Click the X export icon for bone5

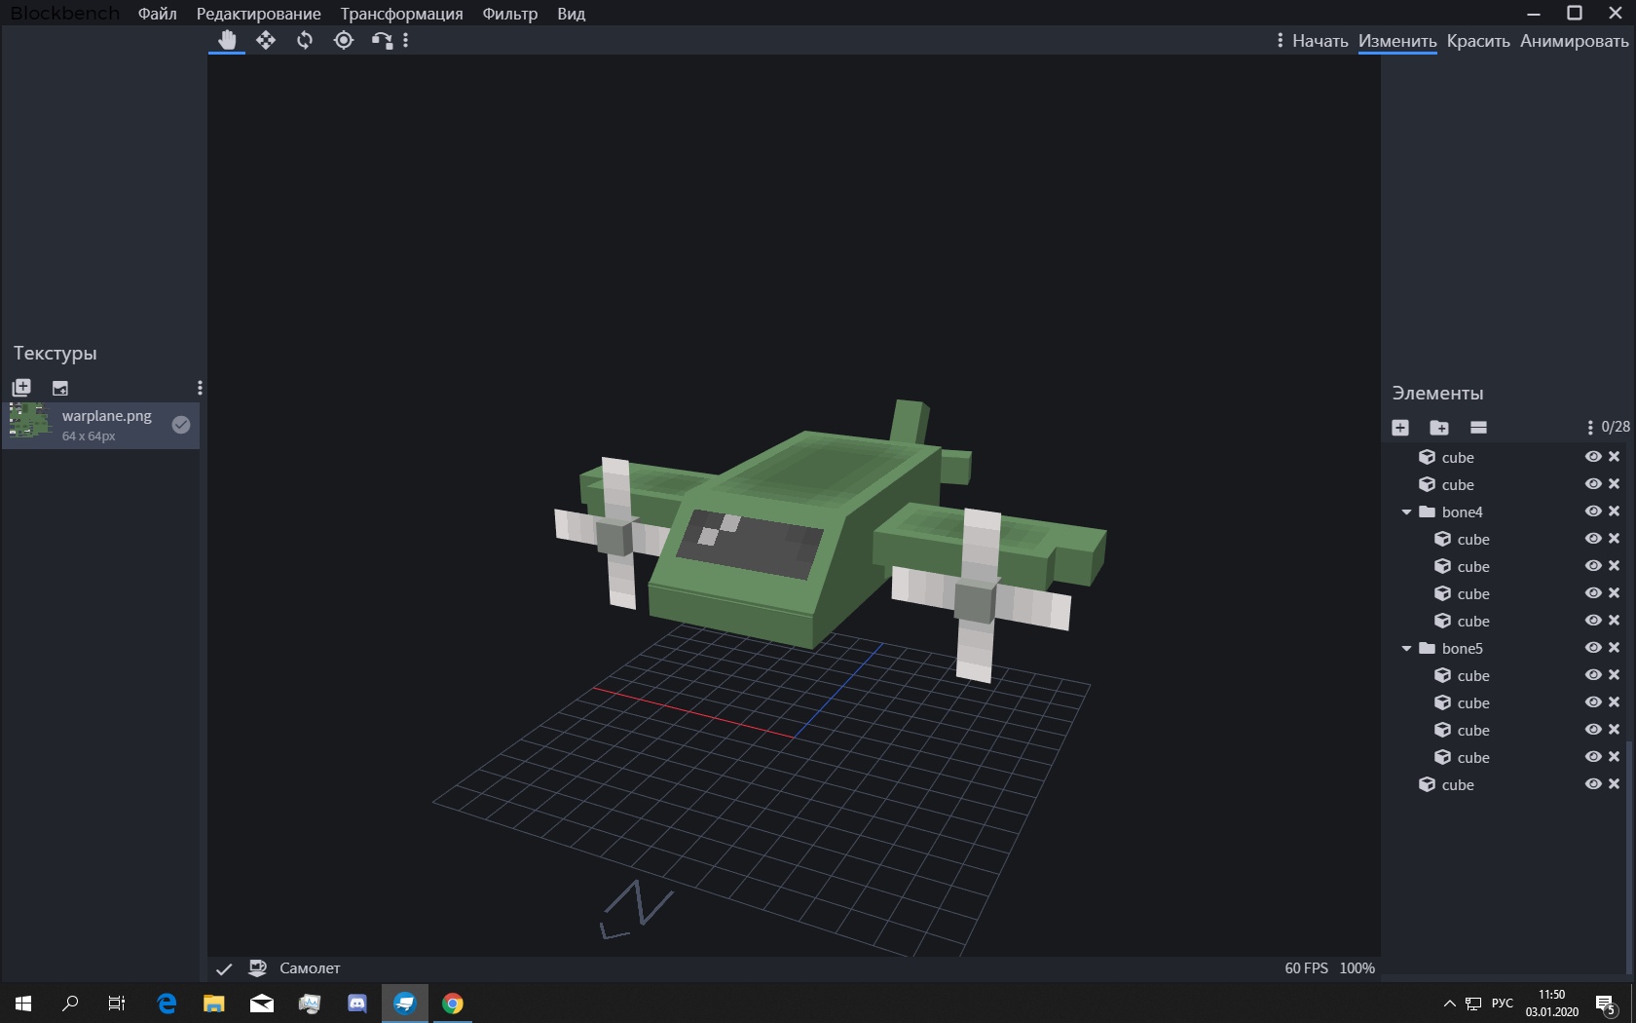point(1614,648)
